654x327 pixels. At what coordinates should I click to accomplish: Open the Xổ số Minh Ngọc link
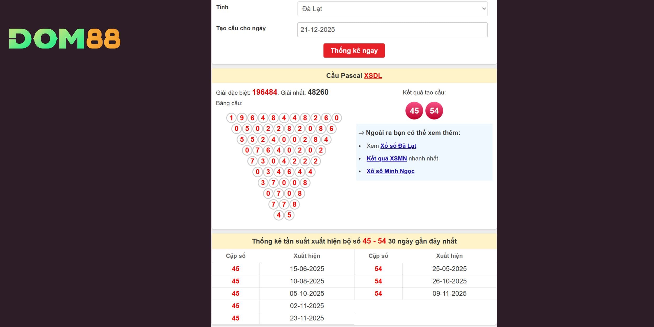(390, 171)
